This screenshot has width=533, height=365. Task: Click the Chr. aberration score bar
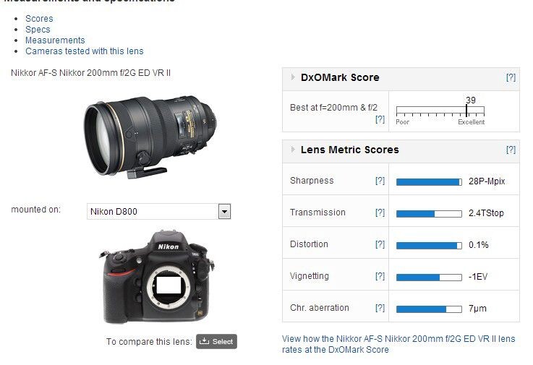click(x=429, y=309)
